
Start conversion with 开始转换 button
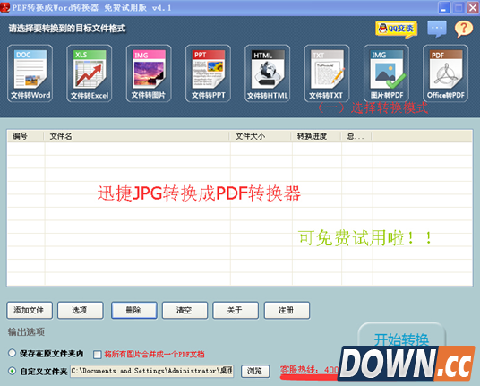pos(401,335)
